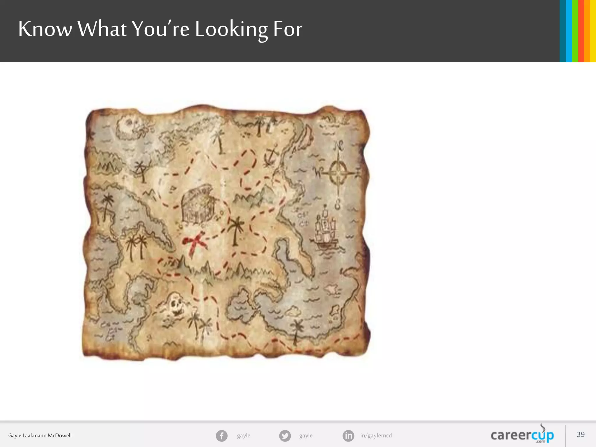Click the CareerCup logo
The height and width of the screenshot is (447, 596).
[x=522, y=435]
